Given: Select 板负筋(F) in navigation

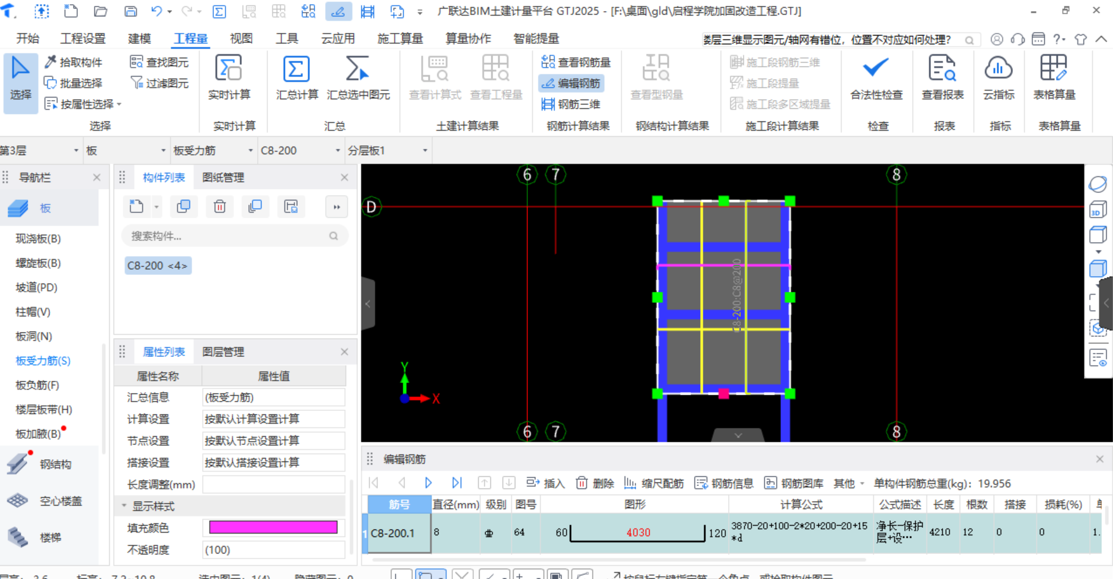Looking at the screenshot, I should (x=37, y=385).
